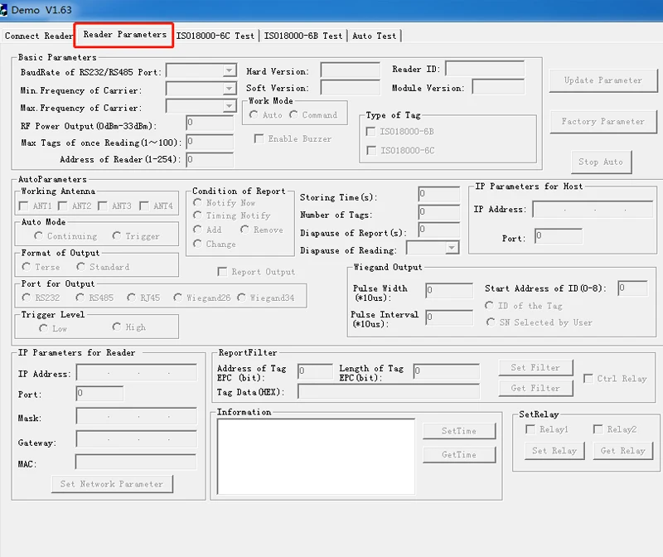Expand Diapause of Reading dropdown
This screenshot has height=557, width=663.
452,248
